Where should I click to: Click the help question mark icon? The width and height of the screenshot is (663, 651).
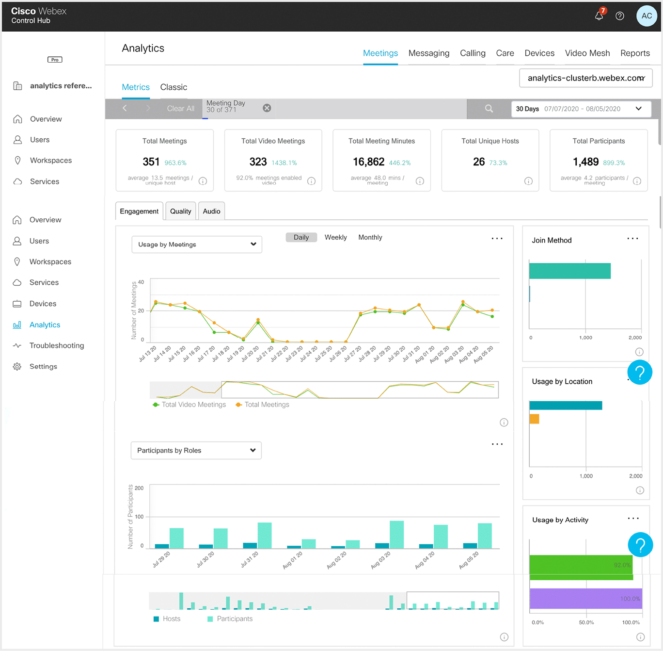[619, 16]
